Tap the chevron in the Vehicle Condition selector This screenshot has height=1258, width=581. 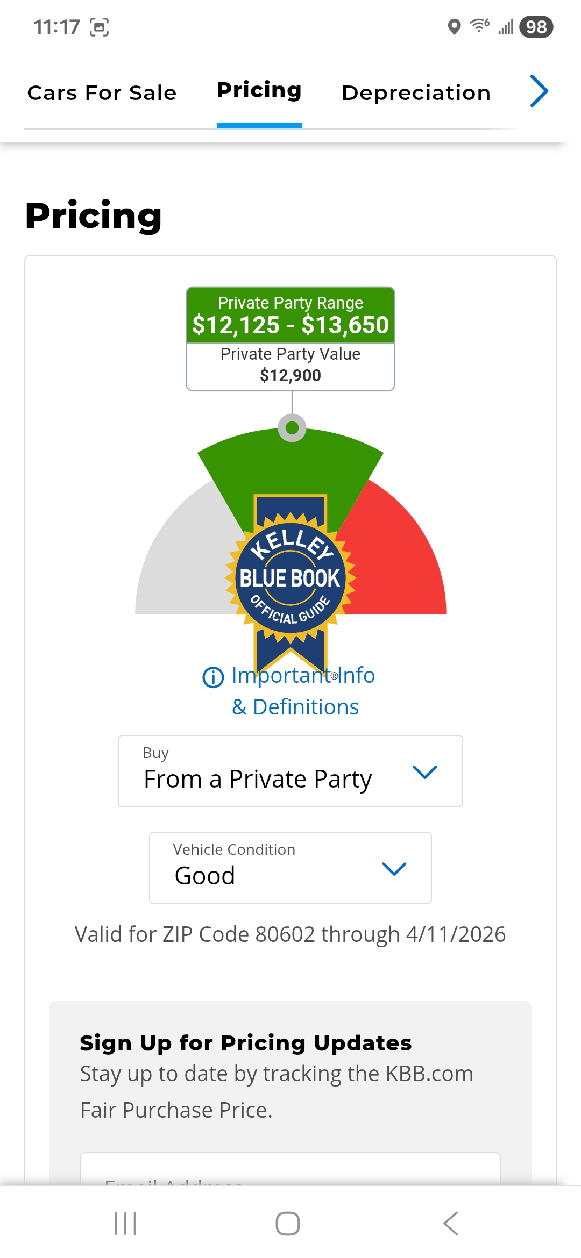click(x=394, y=868)
